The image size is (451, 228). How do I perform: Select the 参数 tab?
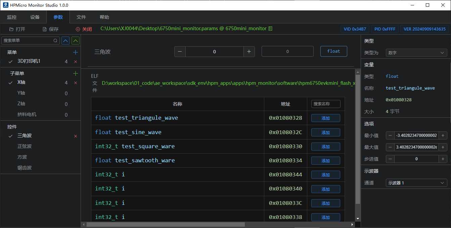point(58,17)
